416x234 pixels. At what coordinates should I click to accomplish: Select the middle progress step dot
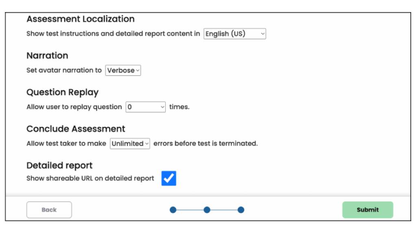(207, 210)
